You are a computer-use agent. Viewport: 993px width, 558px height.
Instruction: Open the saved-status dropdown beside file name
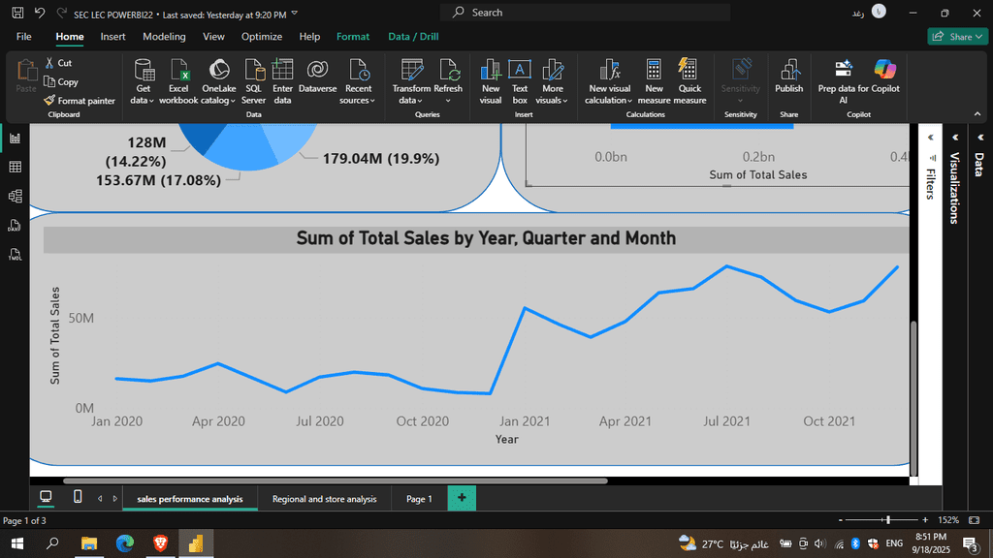(295, 14)
